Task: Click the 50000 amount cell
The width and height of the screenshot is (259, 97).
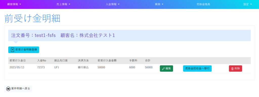Action: coord(101,67)
